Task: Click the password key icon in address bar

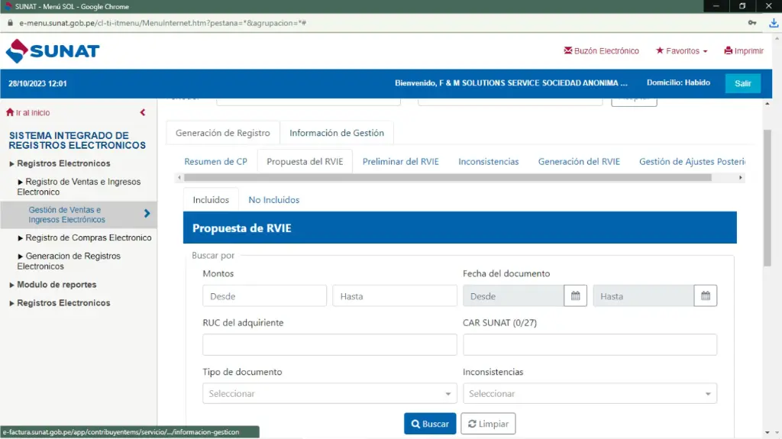Action: tap(752, 23)
